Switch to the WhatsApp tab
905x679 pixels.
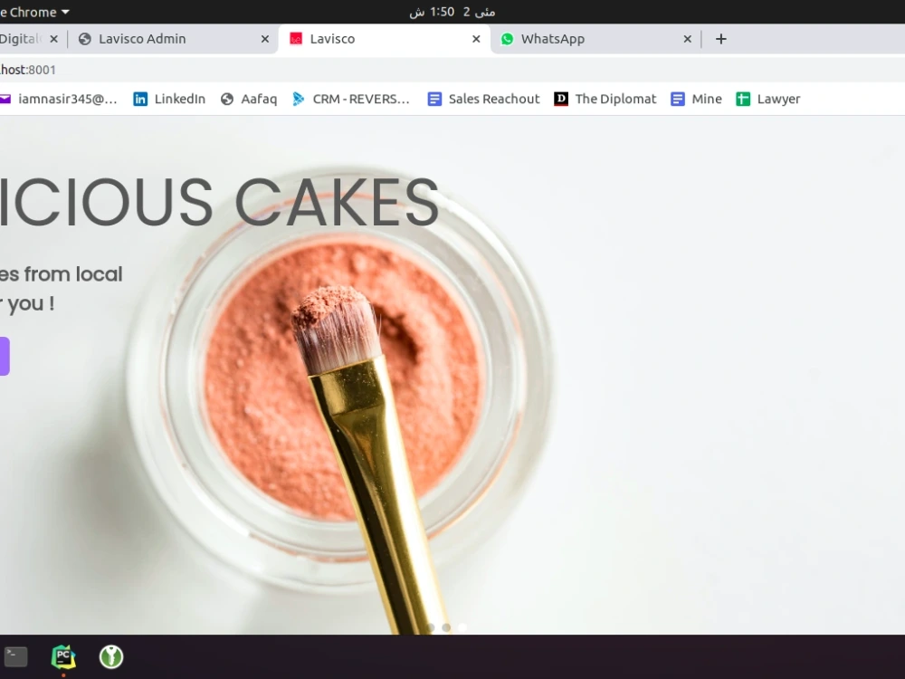click(595, 39)
